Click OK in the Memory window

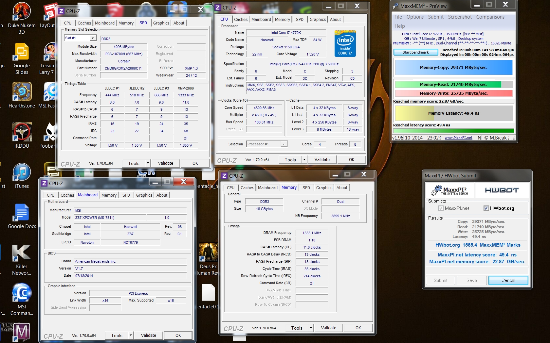[x=358, y=328]
